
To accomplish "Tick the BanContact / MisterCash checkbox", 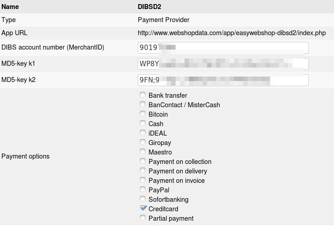I will (143, 104).
